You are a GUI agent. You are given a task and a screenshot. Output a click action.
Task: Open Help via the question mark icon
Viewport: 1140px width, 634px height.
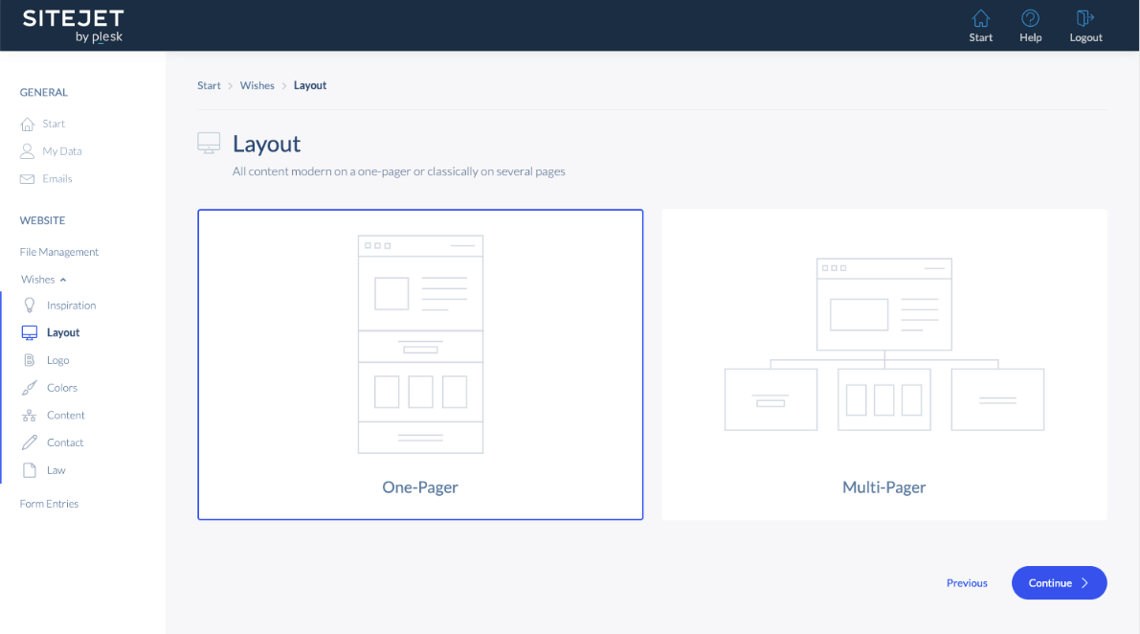pyautogui.click(x=1030, y=17)
